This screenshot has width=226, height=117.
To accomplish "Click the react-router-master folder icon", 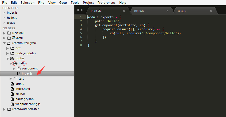I will (x=9, y=109).
